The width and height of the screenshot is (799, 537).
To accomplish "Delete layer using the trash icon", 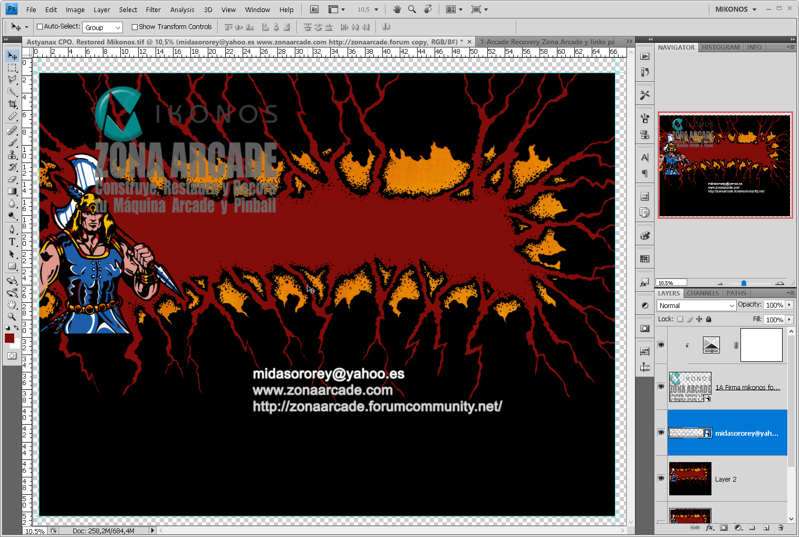I will tap(781, 528).
